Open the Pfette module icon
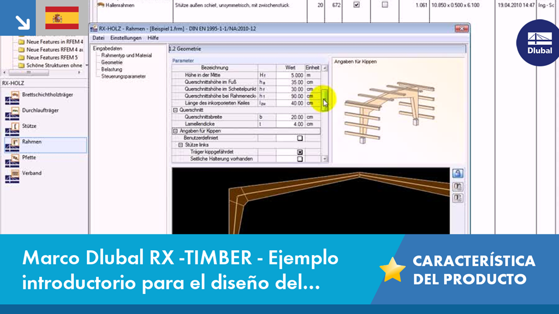Screen dimensions: 559x314 pos(12,160)
